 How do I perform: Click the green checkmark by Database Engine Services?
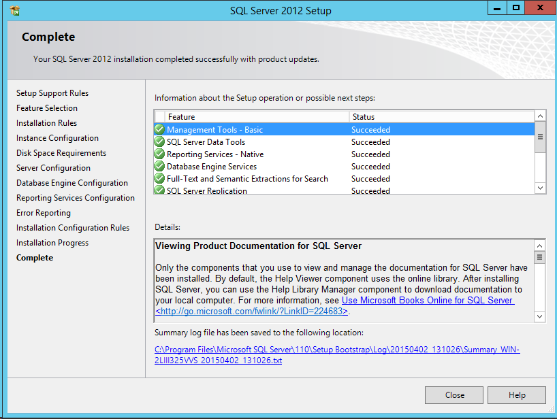click(159, 167)
